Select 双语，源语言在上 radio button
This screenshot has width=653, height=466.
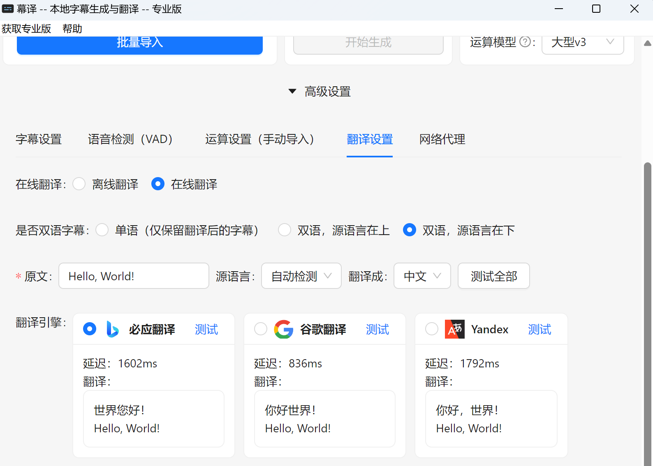click(x=285, y=230)
